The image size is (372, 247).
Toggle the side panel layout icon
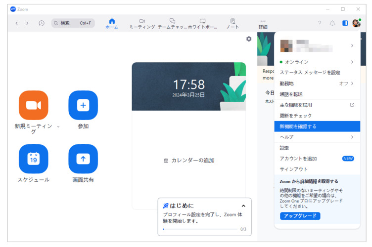pos(345,23)
